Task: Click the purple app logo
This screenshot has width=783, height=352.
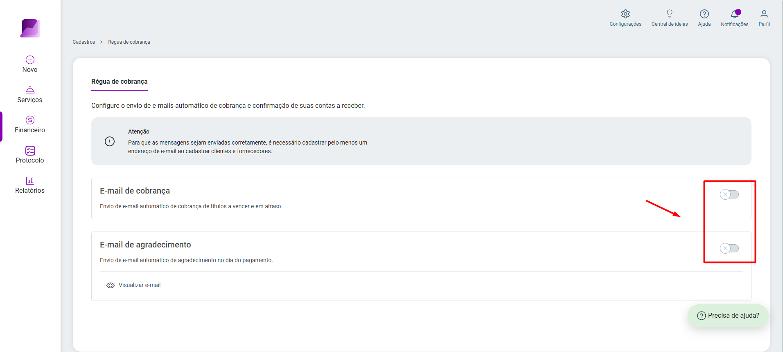Action: coord(30,28)
